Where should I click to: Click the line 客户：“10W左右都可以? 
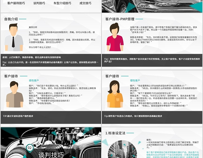[x=47, y=93]
